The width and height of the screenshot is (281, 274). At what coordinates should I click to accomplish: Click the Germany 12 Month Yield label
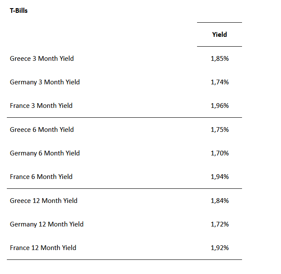[x=47, y=224]
